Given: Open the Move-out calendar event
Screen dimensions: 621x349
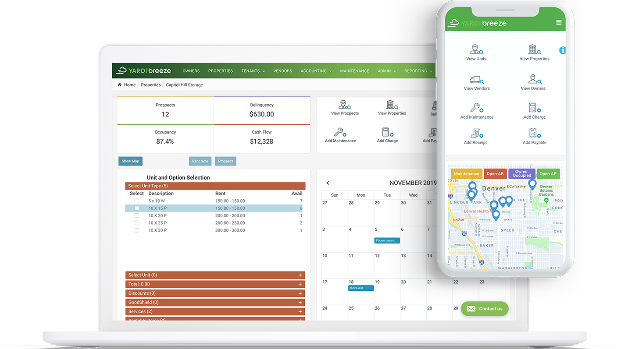Looking at the screenshot, I should [361, 288].
